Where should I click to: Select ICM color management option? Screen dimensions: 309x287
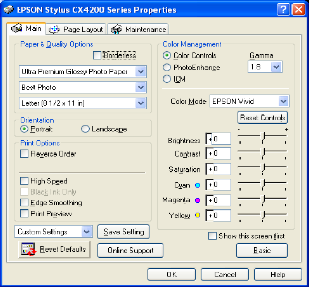click(x=167, y=79)
